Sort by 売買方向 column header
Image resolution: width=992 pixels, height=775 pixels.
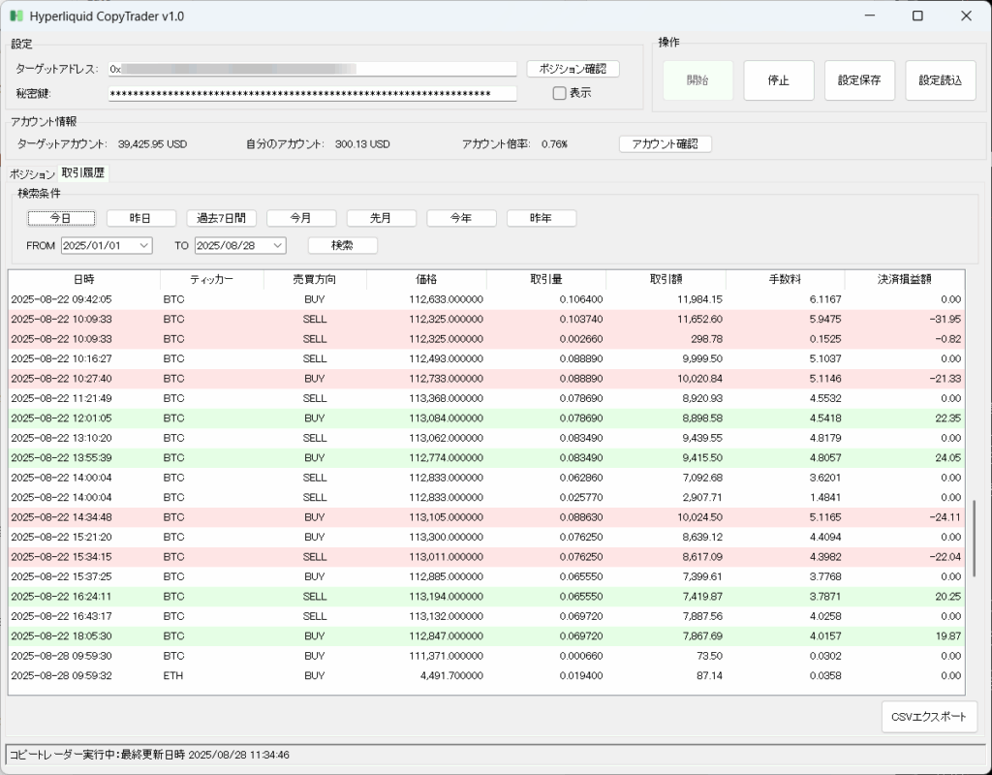tap(315, 279)
